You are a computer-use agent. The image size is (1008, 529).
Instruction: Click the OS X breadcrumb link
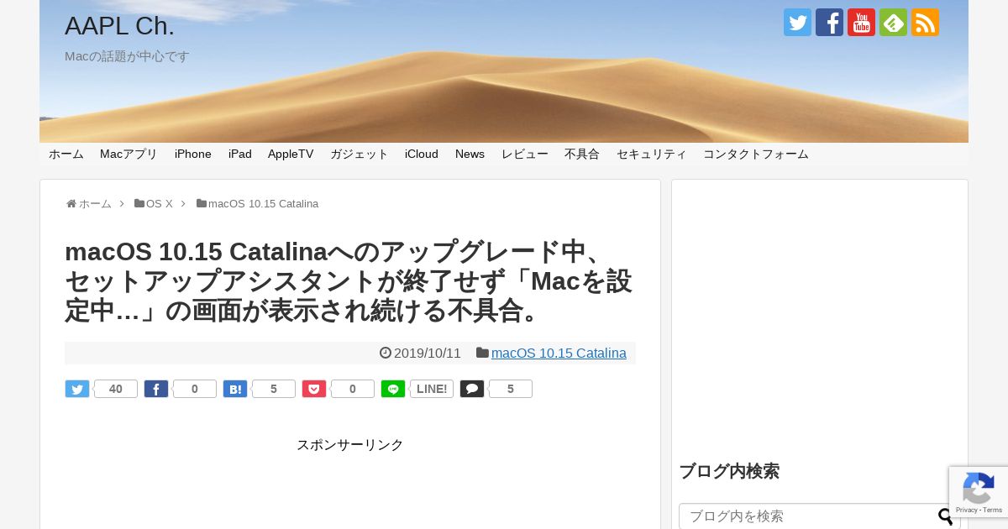pos(160,203)
